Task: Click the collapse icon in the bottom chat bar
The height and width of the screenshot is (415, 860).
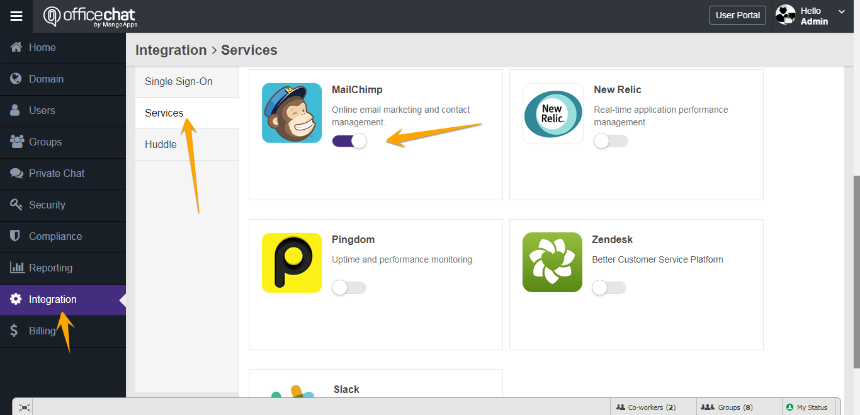Action: [x=25, y=407]
